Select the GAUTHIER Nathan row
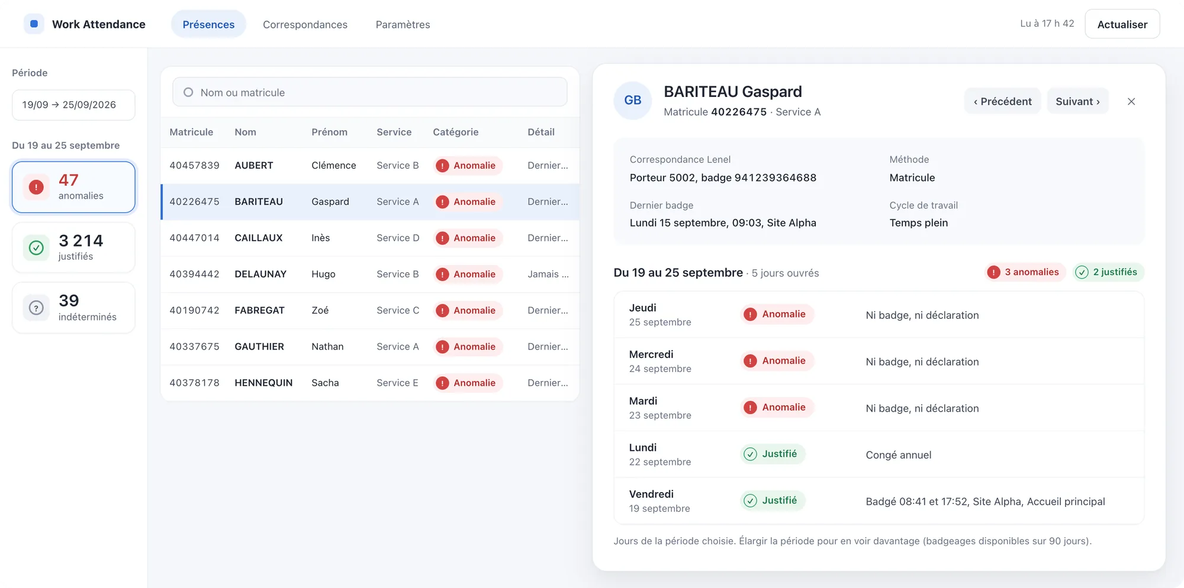The image size is (1184, 588). pyautogui.click(x=369, y=347)
